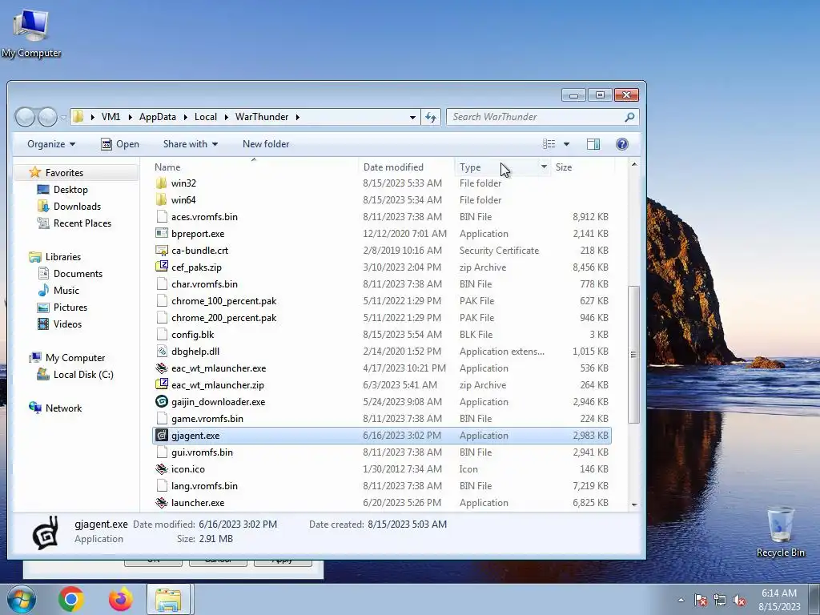Click the ca-bundle.crt certificate icon
Screen dimensions: 820x615
point(162,251)
